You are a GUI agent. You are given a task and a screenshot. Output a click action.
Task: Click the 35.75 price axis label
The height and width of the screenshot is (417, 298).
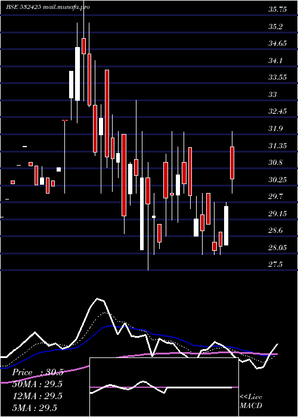(278, 10)
